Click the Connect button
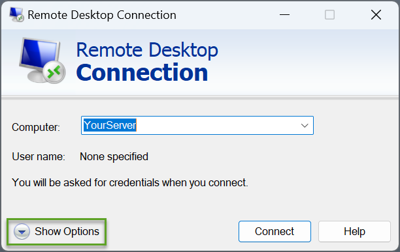The image size is (400, 252). pos(275,231)
